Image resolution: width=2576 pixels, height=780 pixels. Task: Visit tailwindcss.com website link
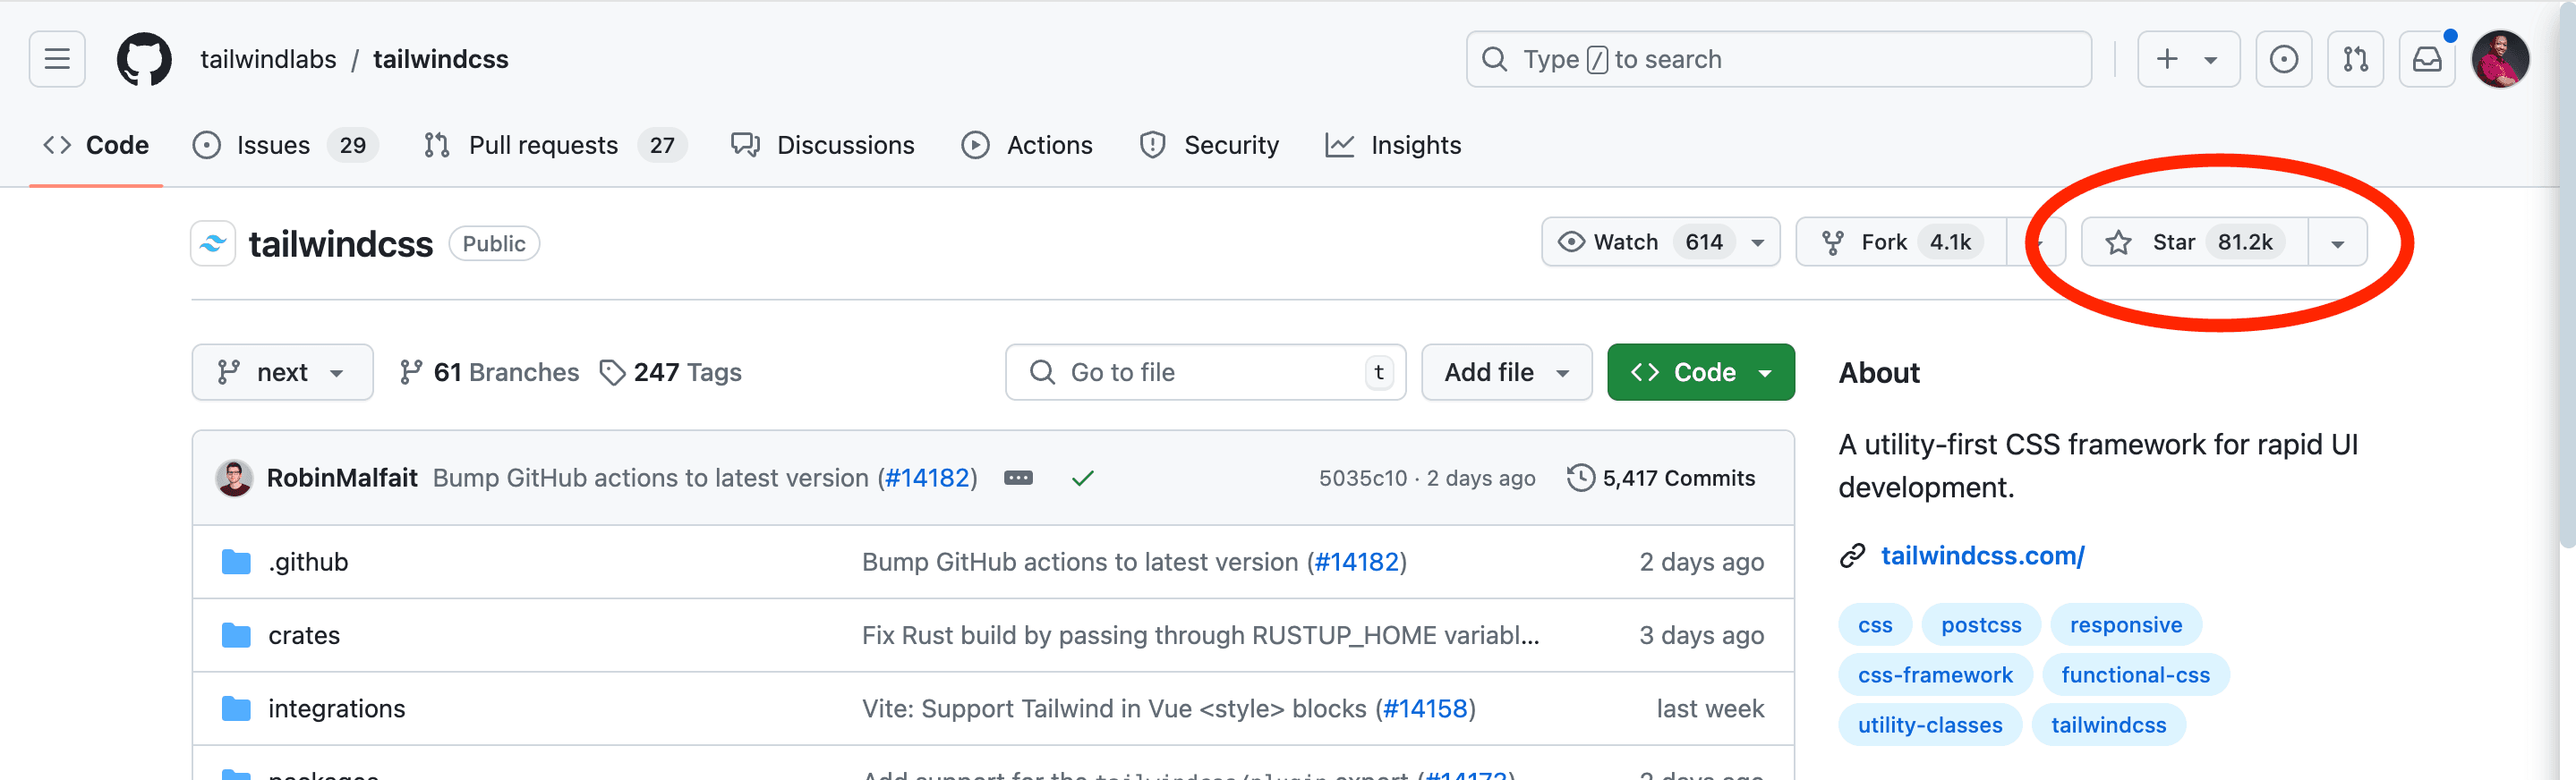coord(1982,555)
